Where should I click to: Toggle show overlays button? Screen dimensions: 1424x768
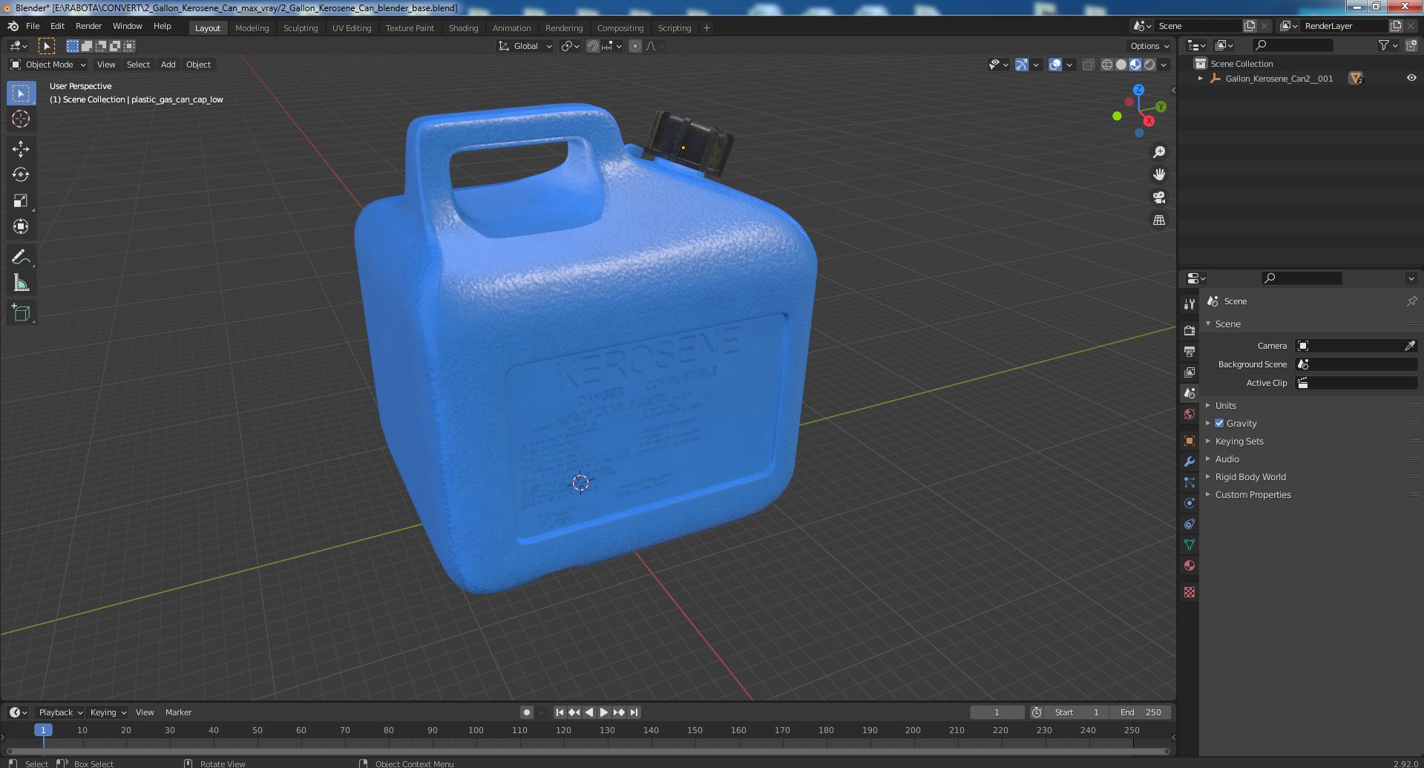1055,65
